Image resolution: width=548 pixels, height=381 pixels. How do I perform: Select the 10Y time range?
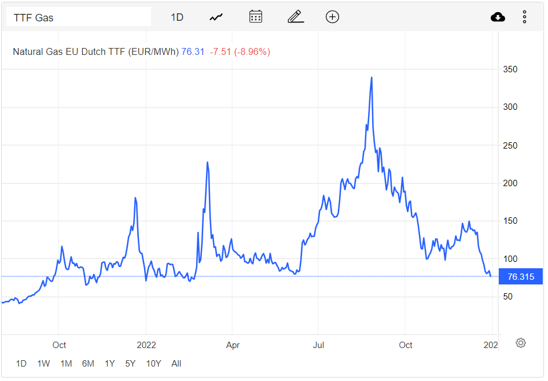153,364
